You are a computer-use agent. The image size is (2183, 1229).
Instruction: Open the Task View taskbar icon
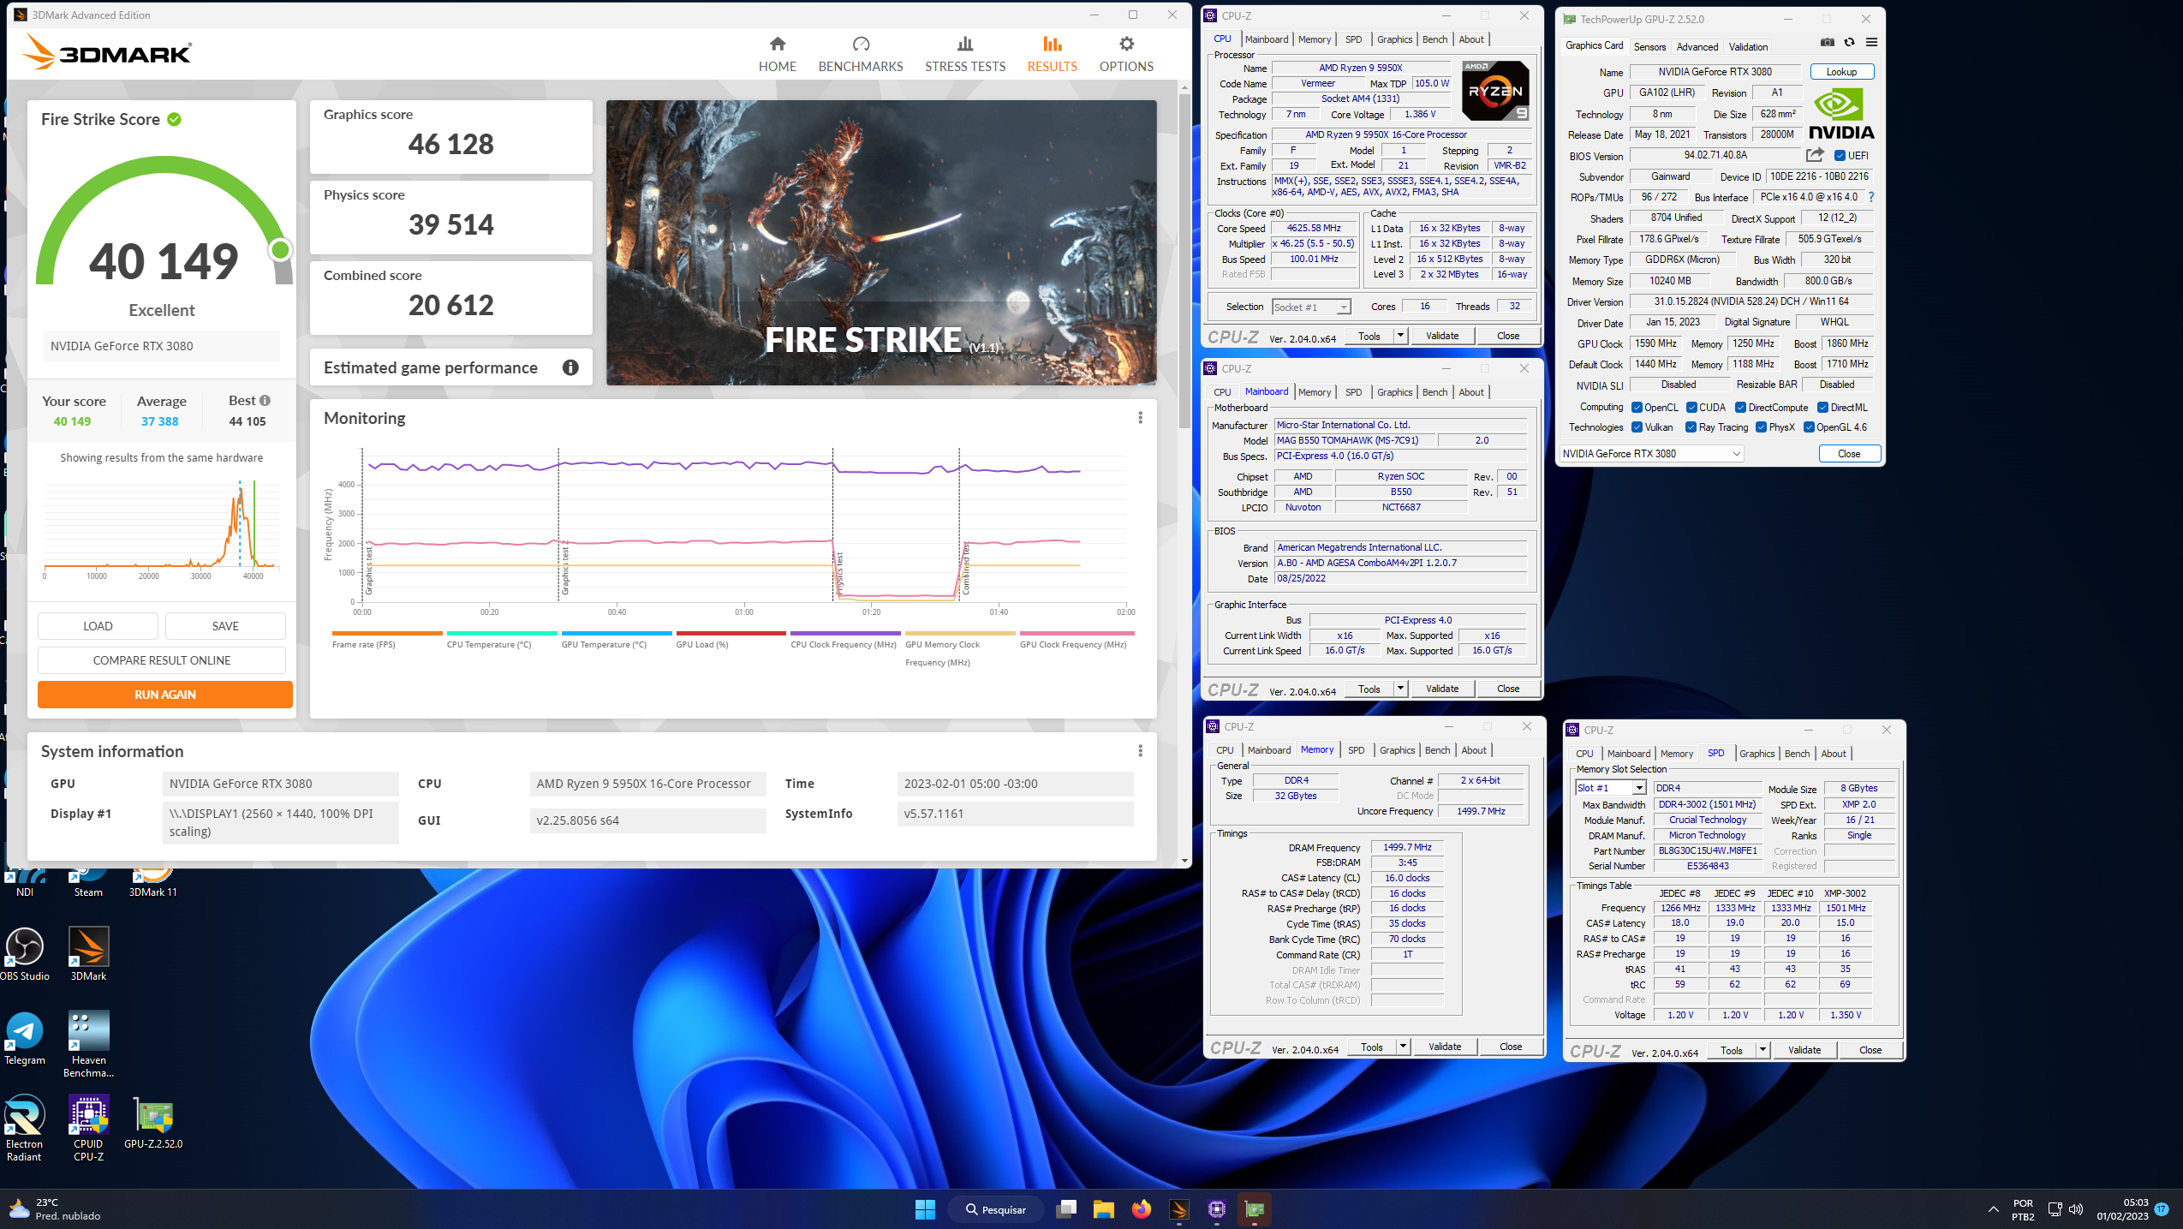(x=1066, y=1209)
